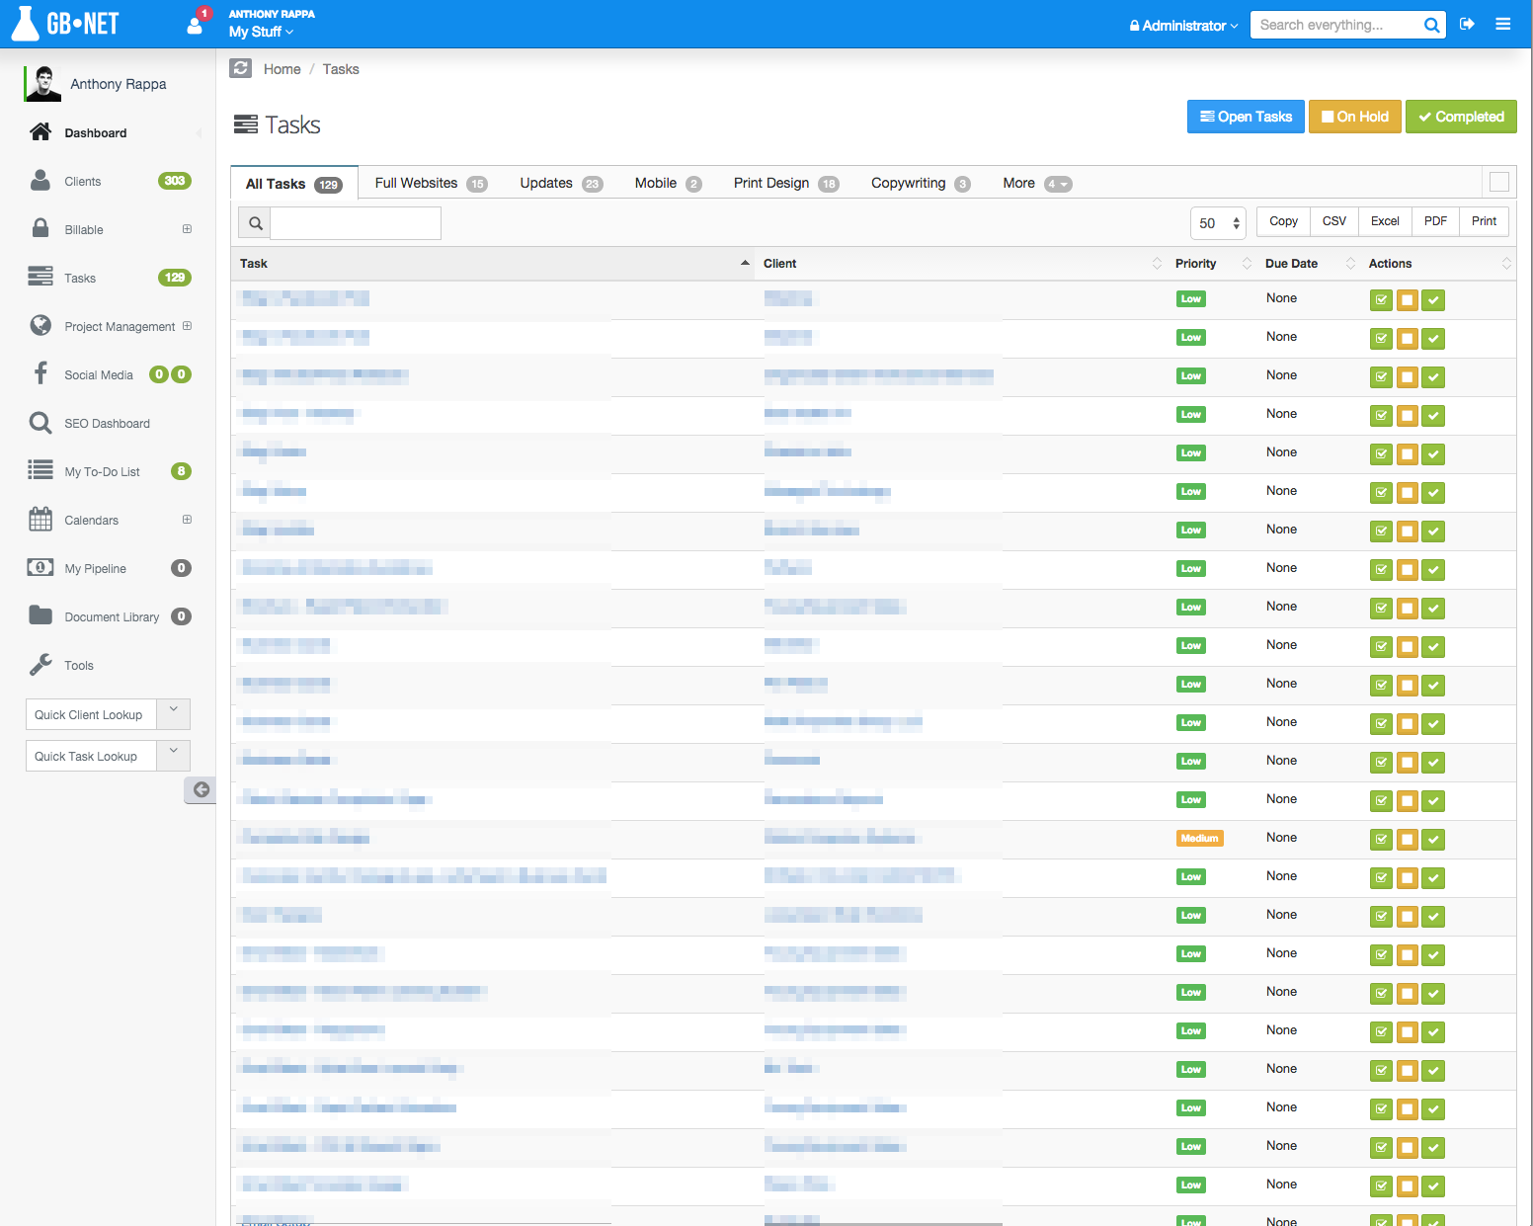Click the Social Media Facebook icon

coord(40,373)
